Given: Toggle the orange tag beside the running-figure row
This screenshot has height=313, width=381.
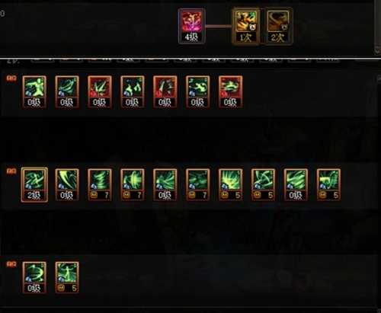Looking at the screenshot, I should pos(11,78).
